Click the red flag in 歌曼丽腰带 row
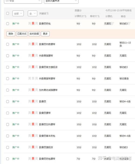The height and width of the screenshot is (164, 135). tap(33, 113)
